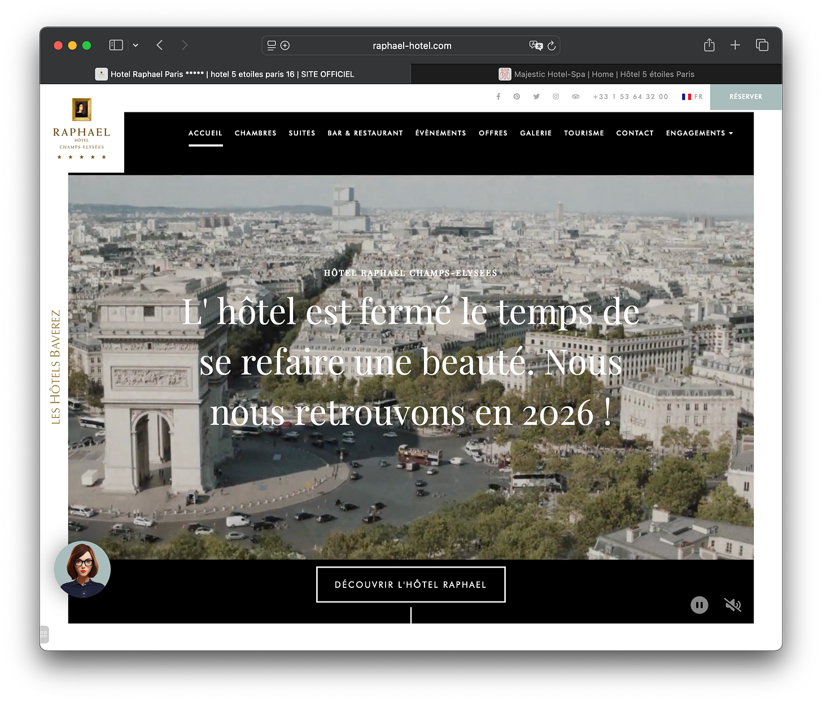Open the FR language selector
822x703 pixels.
pyautogui.click(x=692, y=96)
